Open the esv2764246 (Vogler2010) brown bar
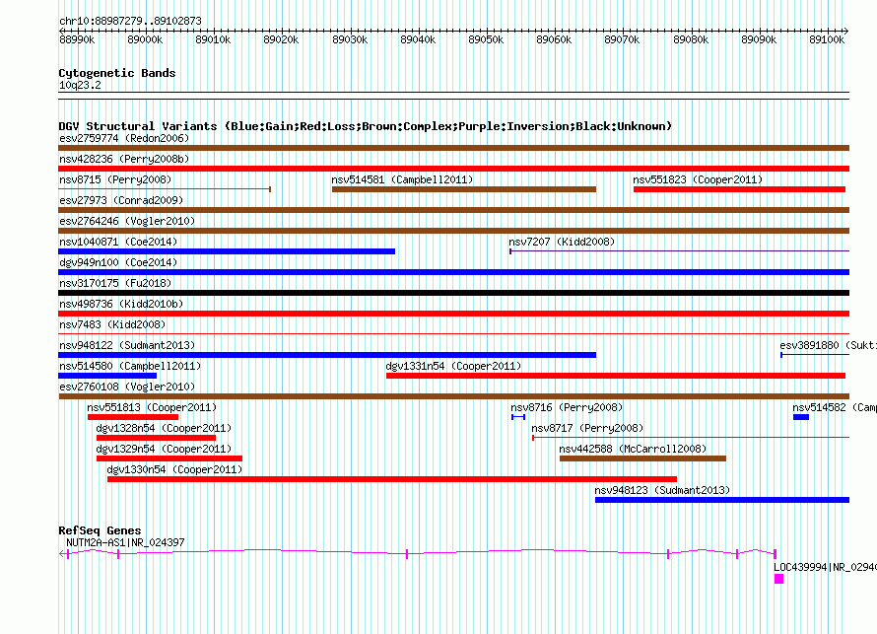The height and width of the screenshot is (634, 877). pyautogui.click(x=453, y=231)
